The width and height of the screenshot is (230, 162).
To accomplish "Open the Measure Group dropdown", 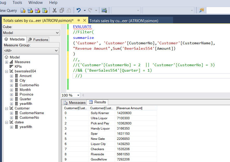I will click(57, 51).
